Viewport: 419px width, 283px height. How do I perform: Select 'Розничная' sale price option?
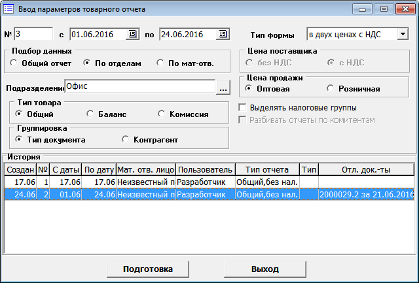click(331, 88)
